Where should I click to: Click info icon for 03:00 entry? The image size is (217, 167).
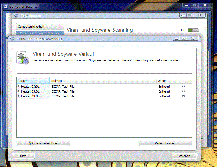point(183,96)
